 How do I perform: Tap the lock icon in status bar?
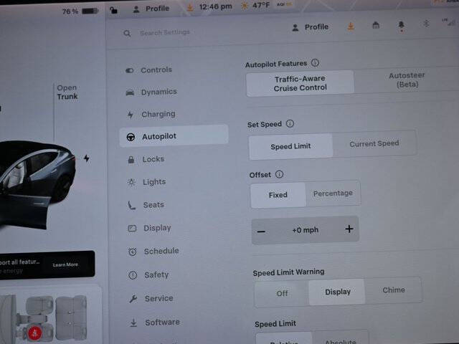113,11
